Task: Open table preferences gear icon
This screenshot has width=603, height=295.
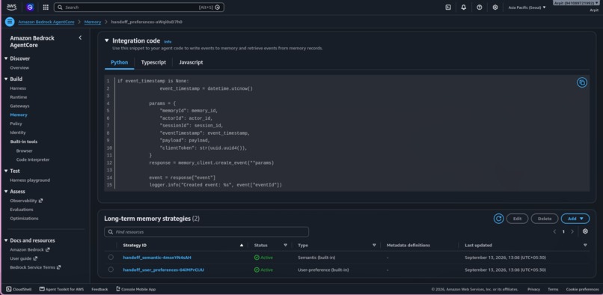Action: point(585,231)
